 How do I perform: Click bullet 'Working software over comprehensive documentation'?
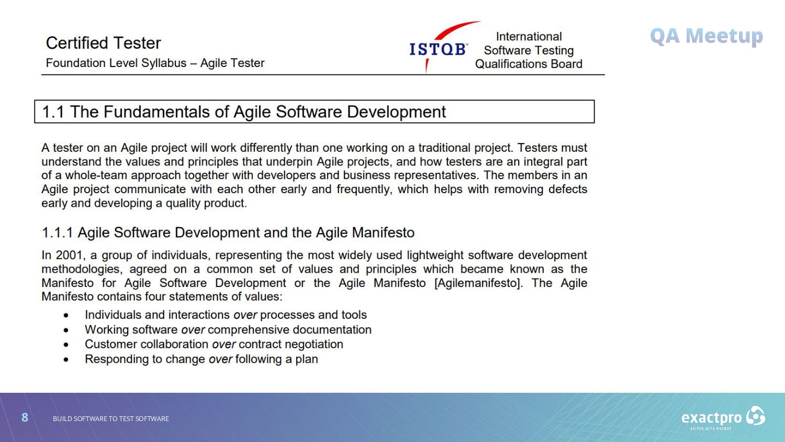[x=228, y=330]
